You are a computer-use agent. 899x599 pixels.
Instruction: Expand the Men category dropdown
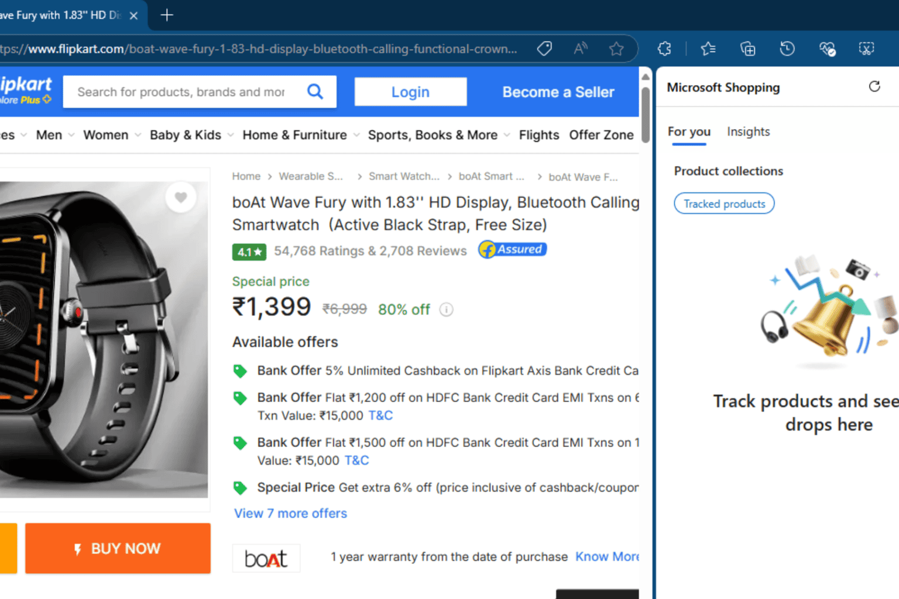click(x=55, y=135)
